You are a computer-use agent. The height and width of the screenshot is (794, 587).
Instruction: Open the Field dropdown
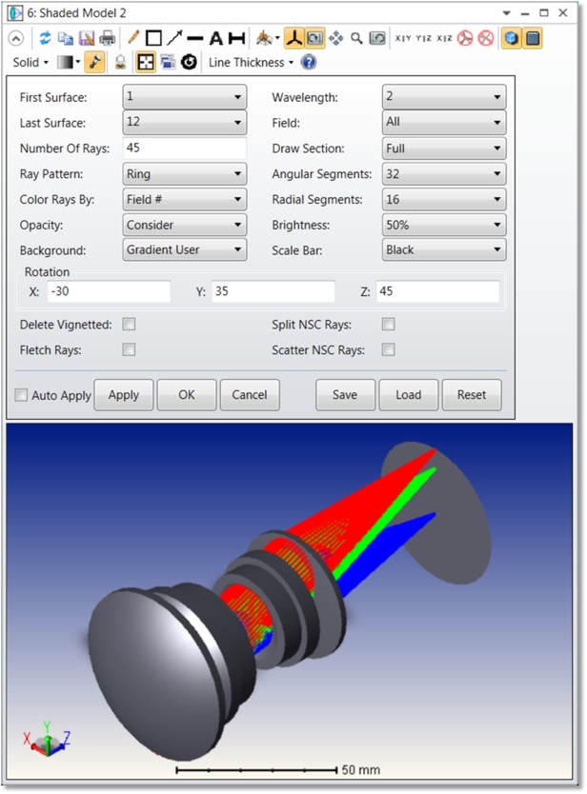(444, 122)
